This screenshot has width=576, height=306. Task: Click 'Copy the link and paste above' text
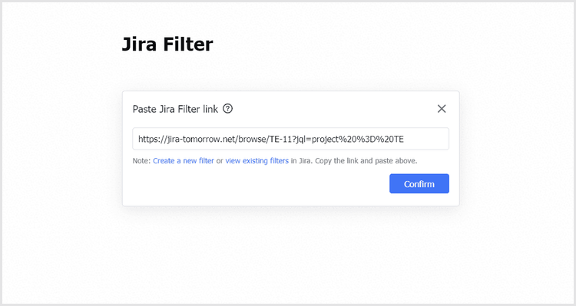tap(366, 161)
